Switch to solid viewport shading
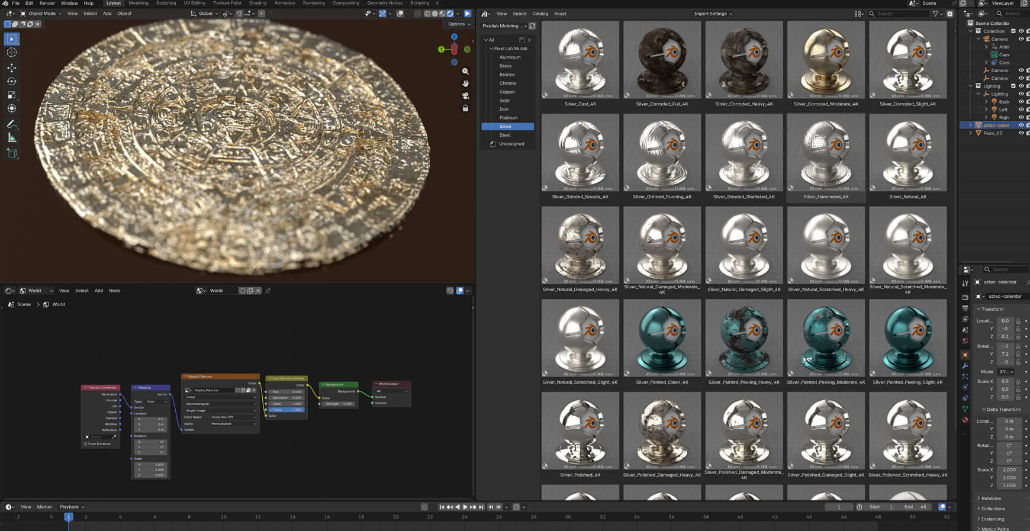Screen dimensions: 1030x531 click(434, 14)
